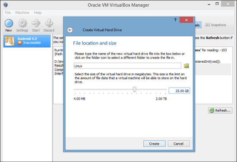
Task: Open the Machine menu
Action: [22, 13]
